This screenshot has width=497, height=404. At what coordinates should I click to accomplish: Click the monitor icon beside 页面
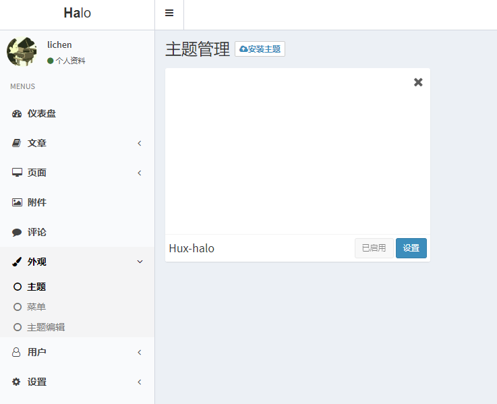[17, 173]
